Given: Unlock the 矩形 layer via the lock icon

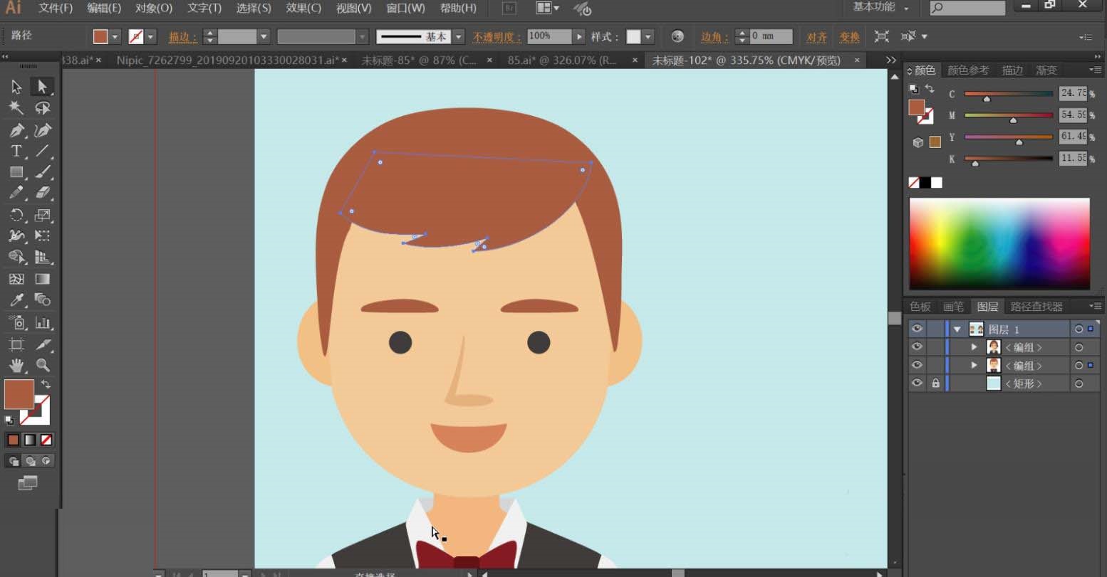Looking at the screenshot, I should click(935, 383).
